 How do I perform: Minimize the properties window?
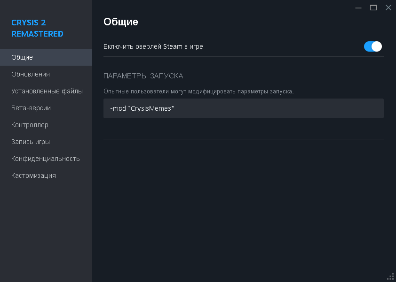click(x=358, y=8)
